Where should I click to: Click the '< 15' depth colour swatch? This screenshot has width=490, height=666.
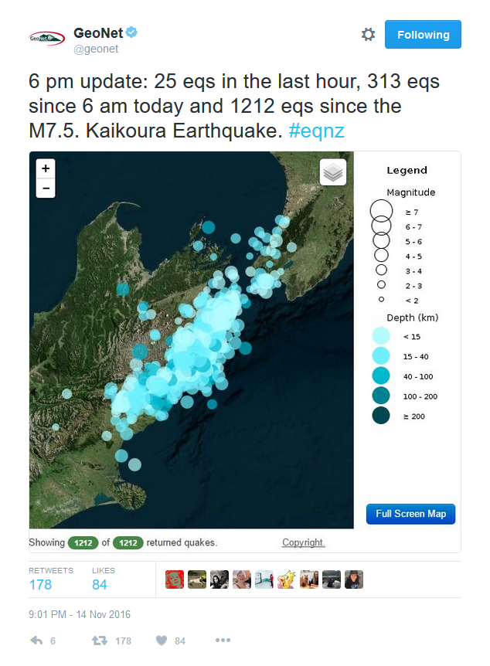(381, 336)
